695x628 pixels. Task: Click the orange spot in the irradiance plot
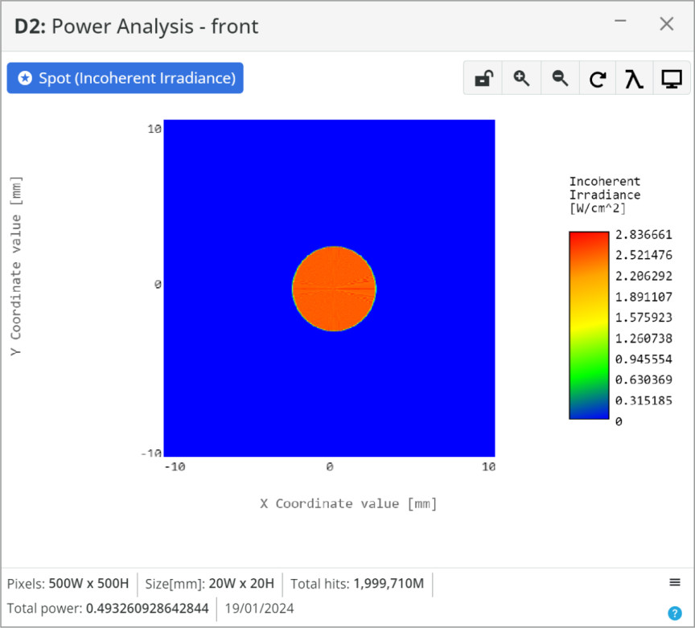point(334,289)
